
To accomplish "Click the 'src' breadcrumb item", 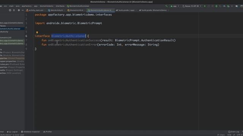I will 6,6.
